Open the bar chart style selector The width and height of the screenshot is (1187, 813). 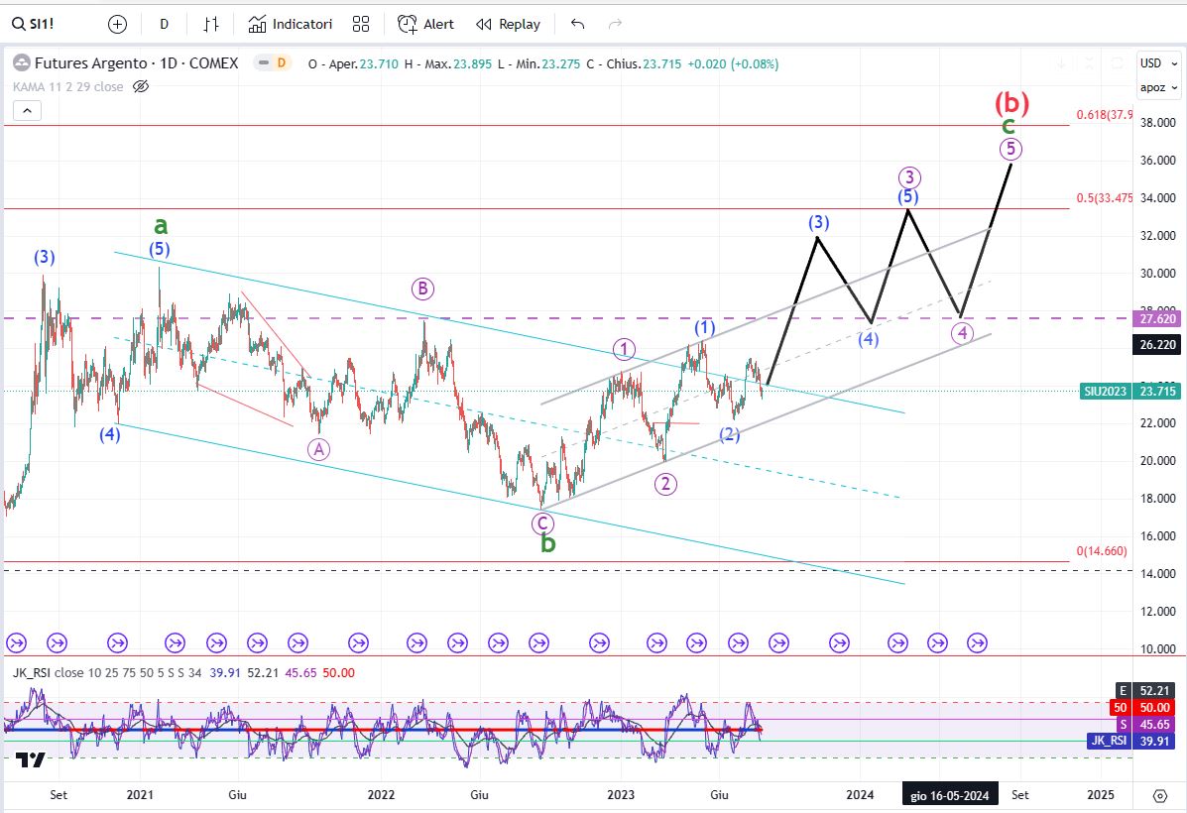pyautogui.click(x=210, y=24)
